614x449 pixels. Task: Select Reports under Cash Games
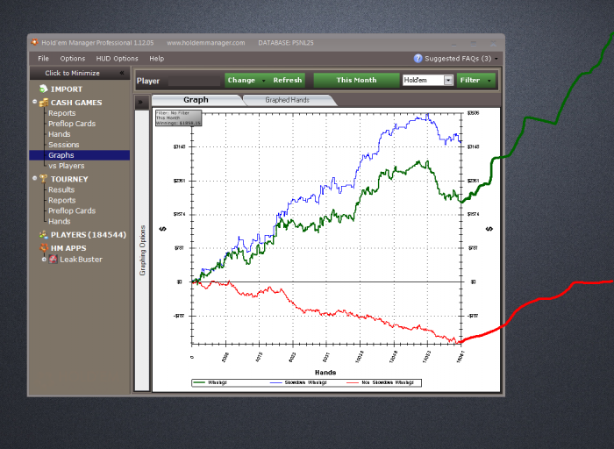62,113
